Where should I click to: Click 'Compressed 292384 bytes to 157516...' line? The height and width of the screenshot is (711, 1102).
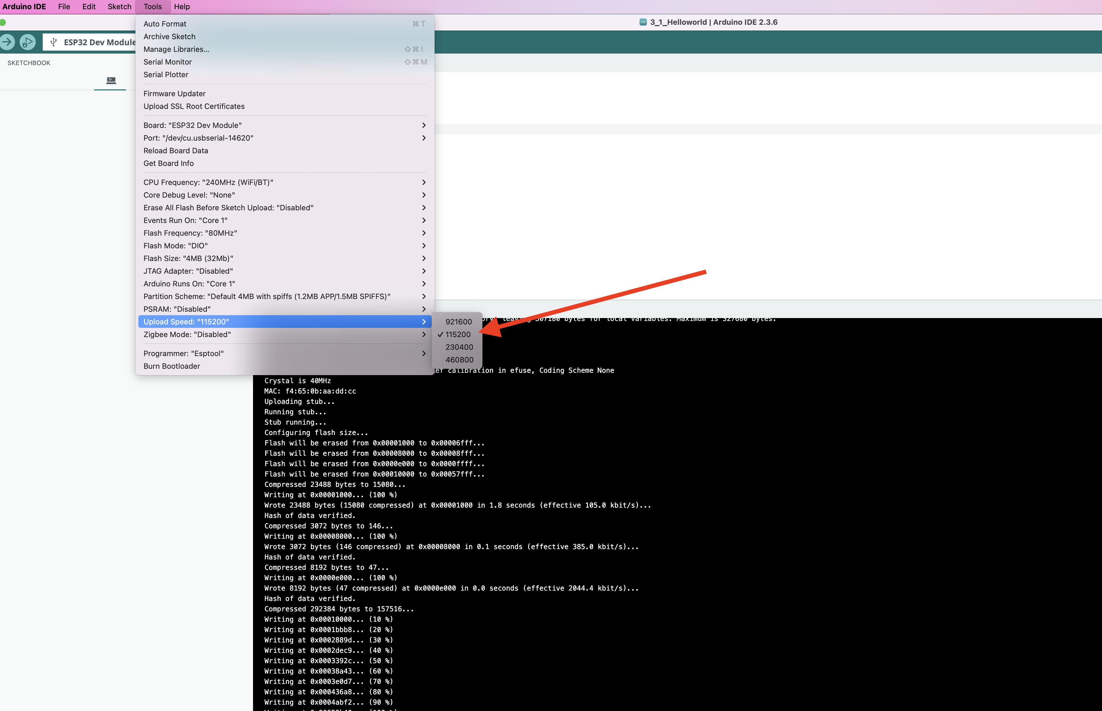(339, 609)
